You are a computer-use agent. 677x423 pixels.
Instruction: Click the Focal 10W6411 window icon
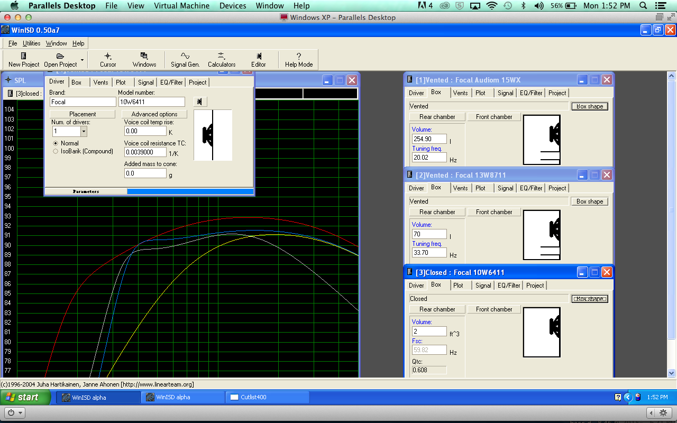coord(410,272)
